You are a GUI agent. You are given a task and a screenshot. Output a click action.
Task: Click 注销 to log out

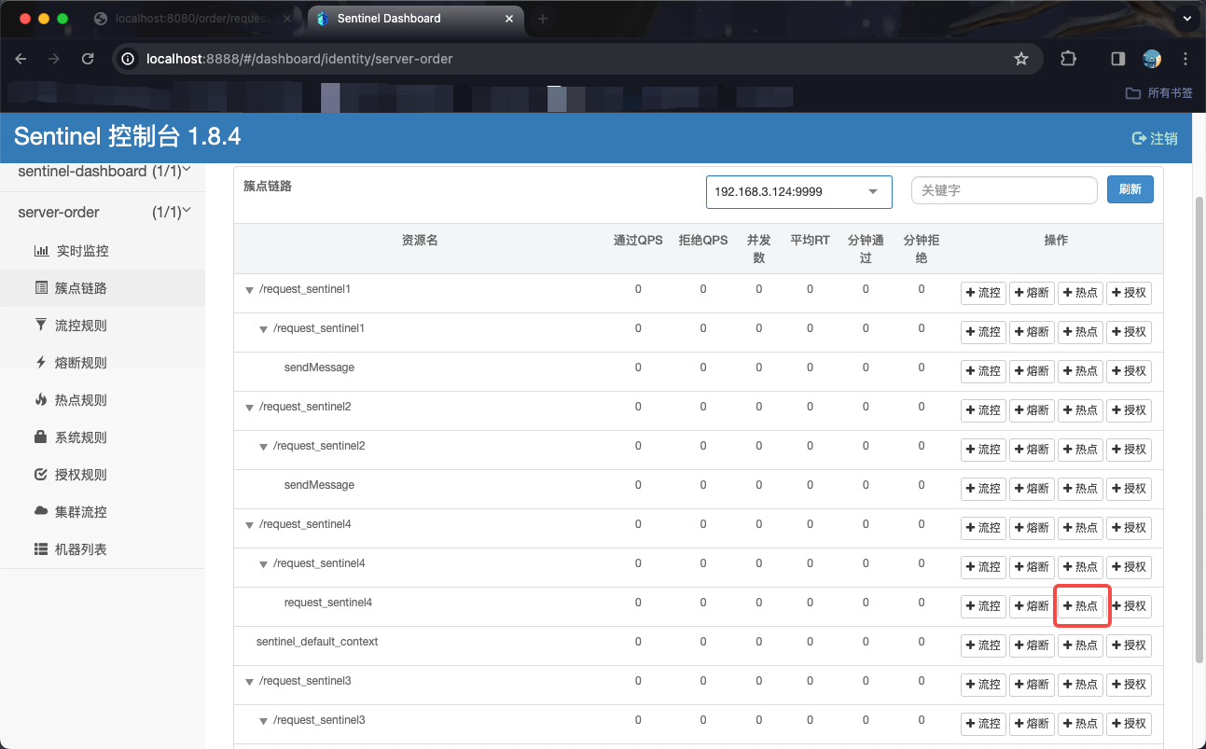click(1155, 138)
